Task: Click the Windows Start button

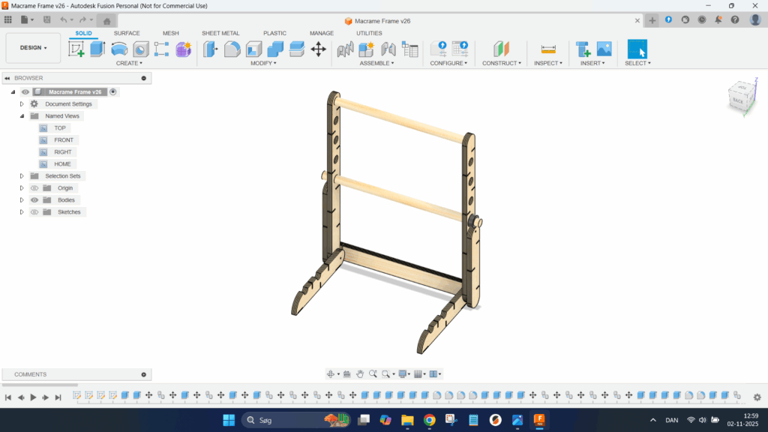Action: [229, 420]
